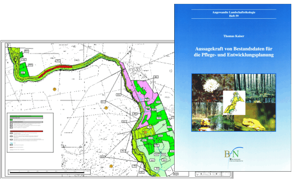This screenshot has height=179, width=294.
Task: Click the green header bar in the legend
Action: (25, 116)
